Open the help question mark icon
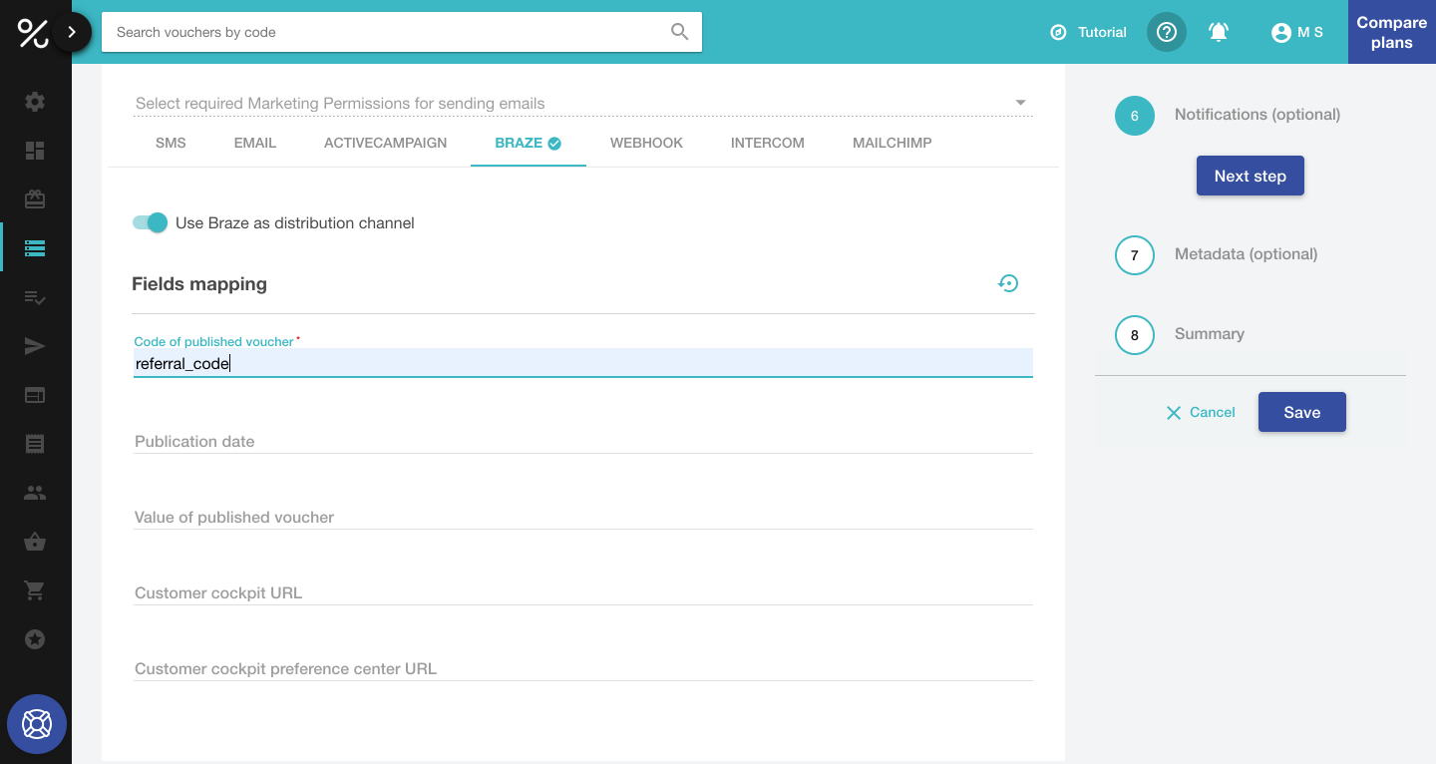1436x764 pixels. coord(1166,32)
